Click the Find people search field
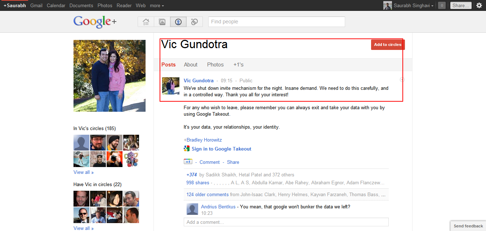The image size is (486, 231). click(276, 22)
